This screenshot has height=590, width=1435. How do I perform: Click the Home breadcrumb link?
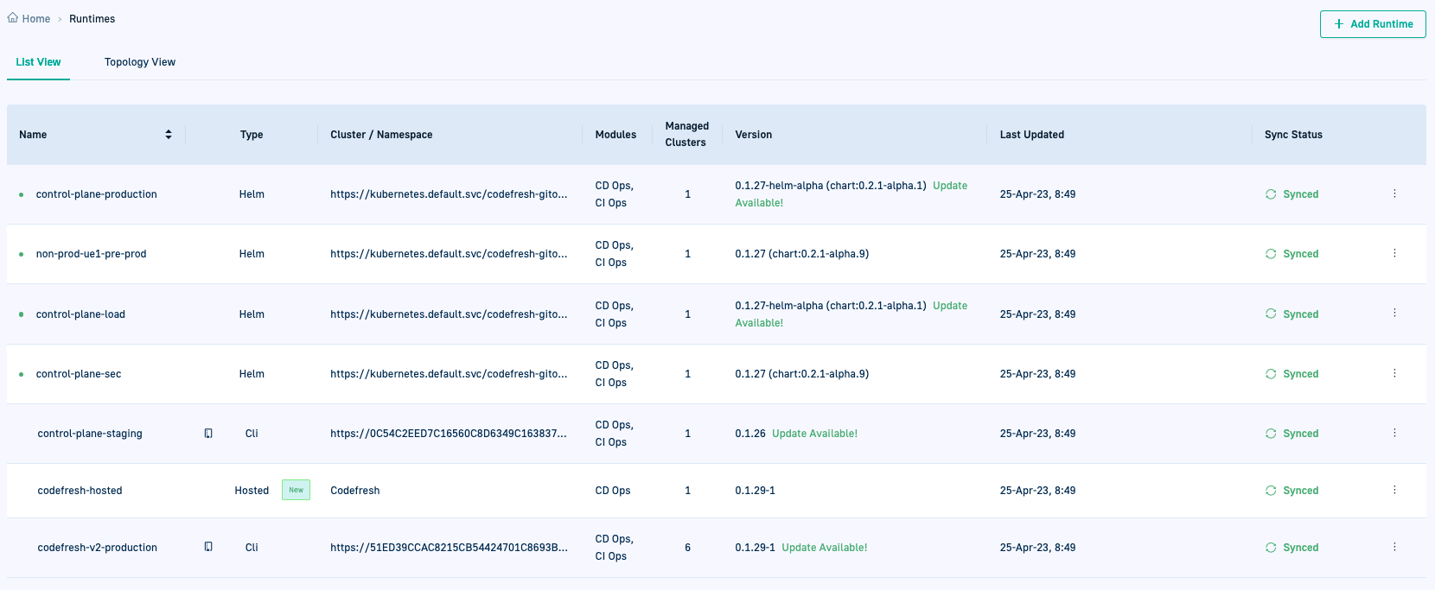[36, 19]
